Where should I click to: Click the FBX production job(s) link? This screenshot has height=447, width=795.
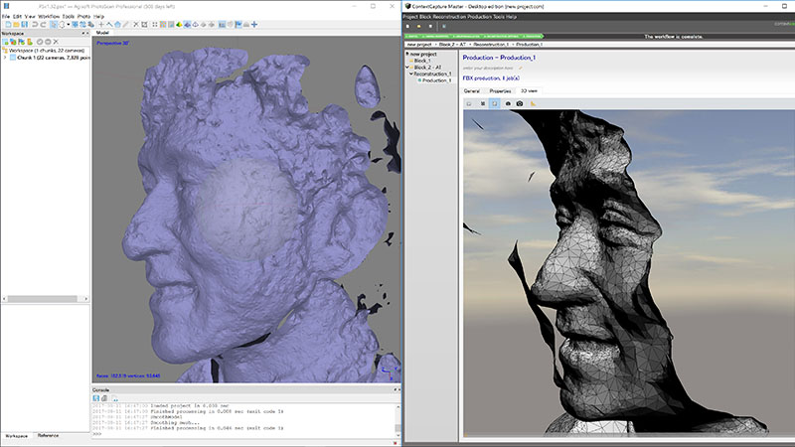[491, 78]
